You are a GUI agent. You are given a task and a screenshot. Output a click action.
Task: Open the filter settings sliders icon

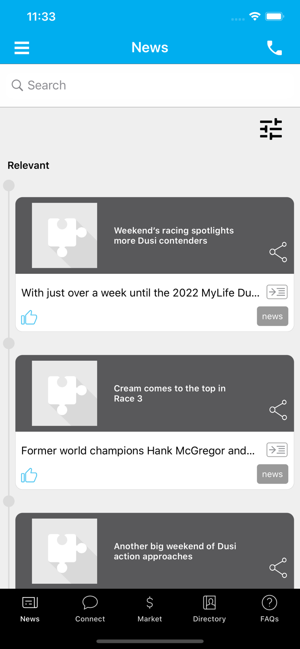[x=271, y=129]
